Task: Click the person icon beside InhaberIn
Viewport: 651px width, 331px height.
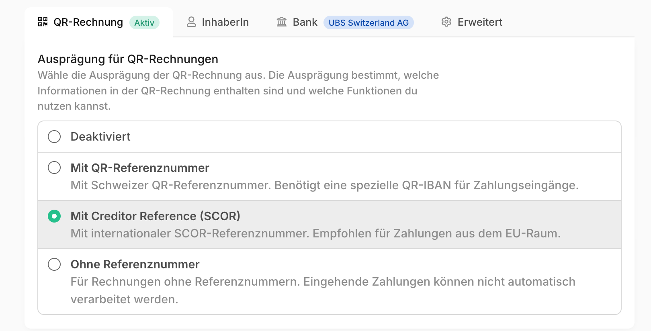Action: tap(191, 22)
